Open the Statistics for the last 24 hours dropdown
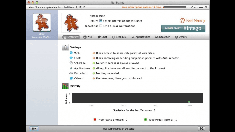The image size is (235, 132). point(134,110)
